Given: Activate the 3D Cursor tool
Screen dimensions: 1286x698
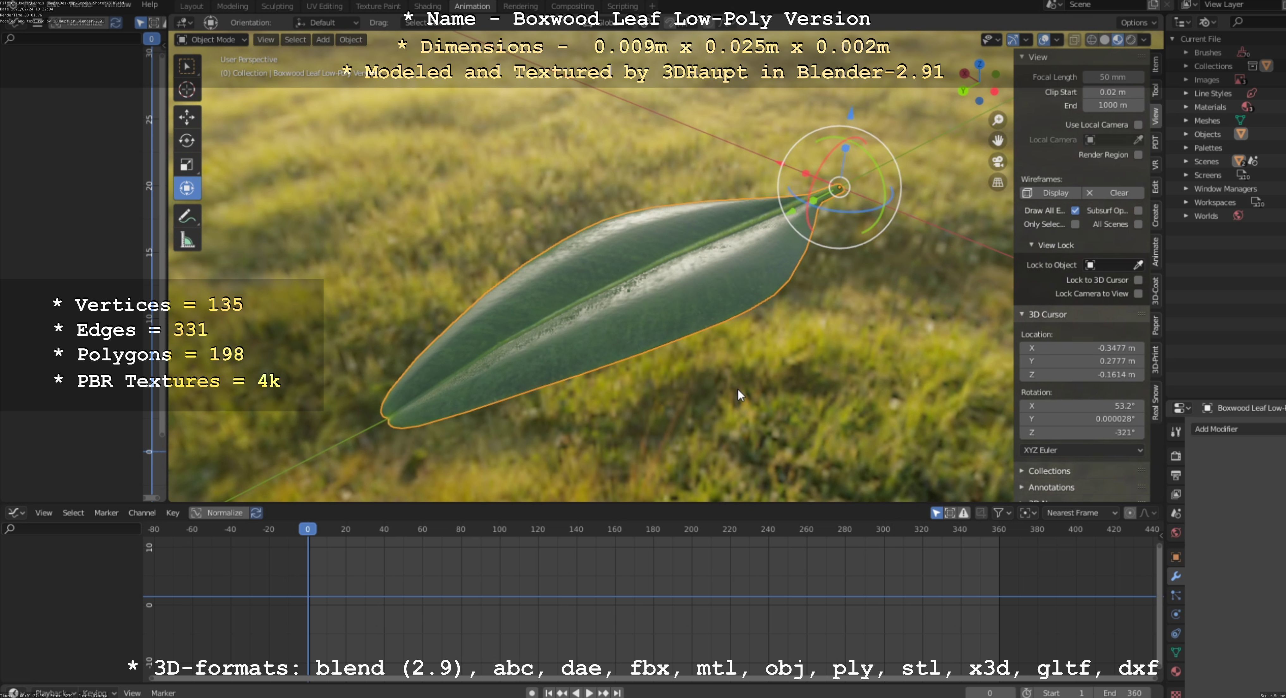Looking at the screenshot, I should click(x=187, y=90).
